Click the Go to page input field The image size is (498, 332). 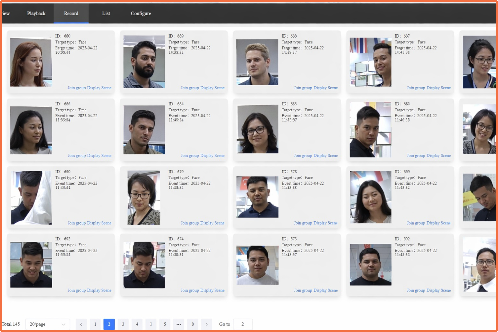[x=243, y=324]
